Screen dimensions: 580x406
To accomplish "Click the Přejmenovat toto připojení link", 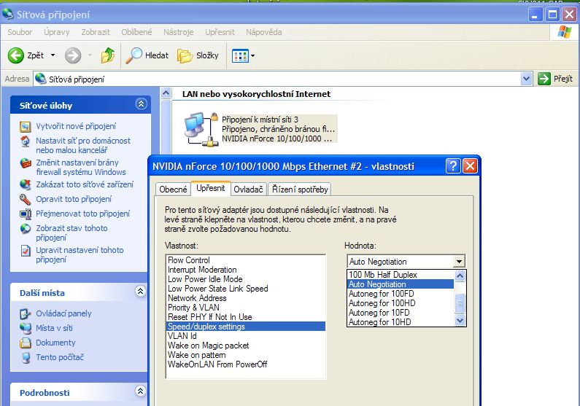I will (83, 214).
